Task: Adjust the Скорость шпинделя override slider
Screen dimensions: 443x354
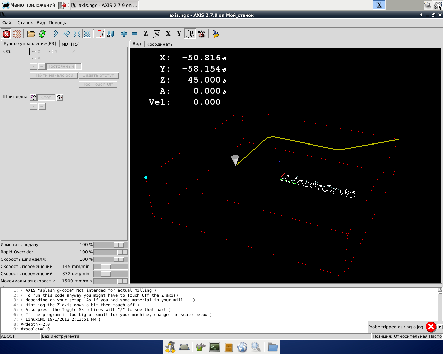Action: [111, 259]
